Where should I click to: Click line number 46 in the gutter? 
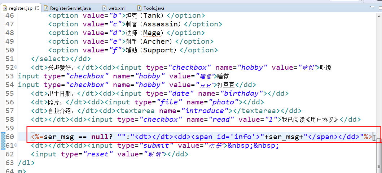pos(9,16)
